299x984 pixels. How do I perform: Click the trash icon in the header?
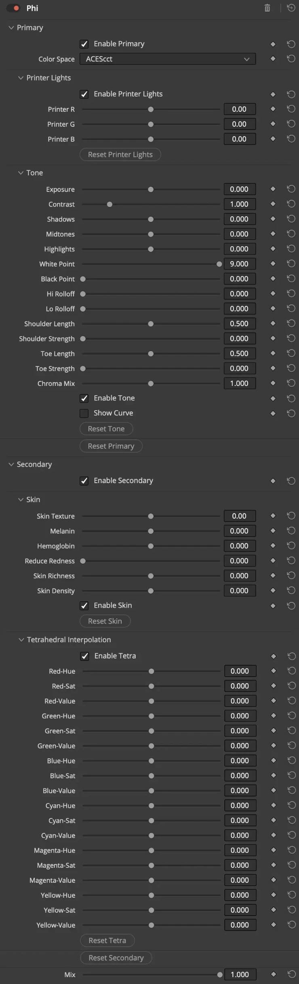coord(267,8)
